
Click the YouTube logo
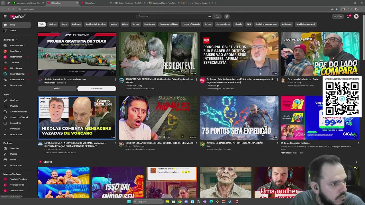[17, 17]
